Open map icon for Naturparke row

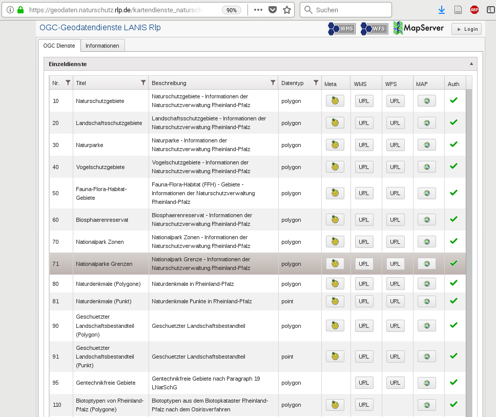pyautogui.click(x=426, y=145)
